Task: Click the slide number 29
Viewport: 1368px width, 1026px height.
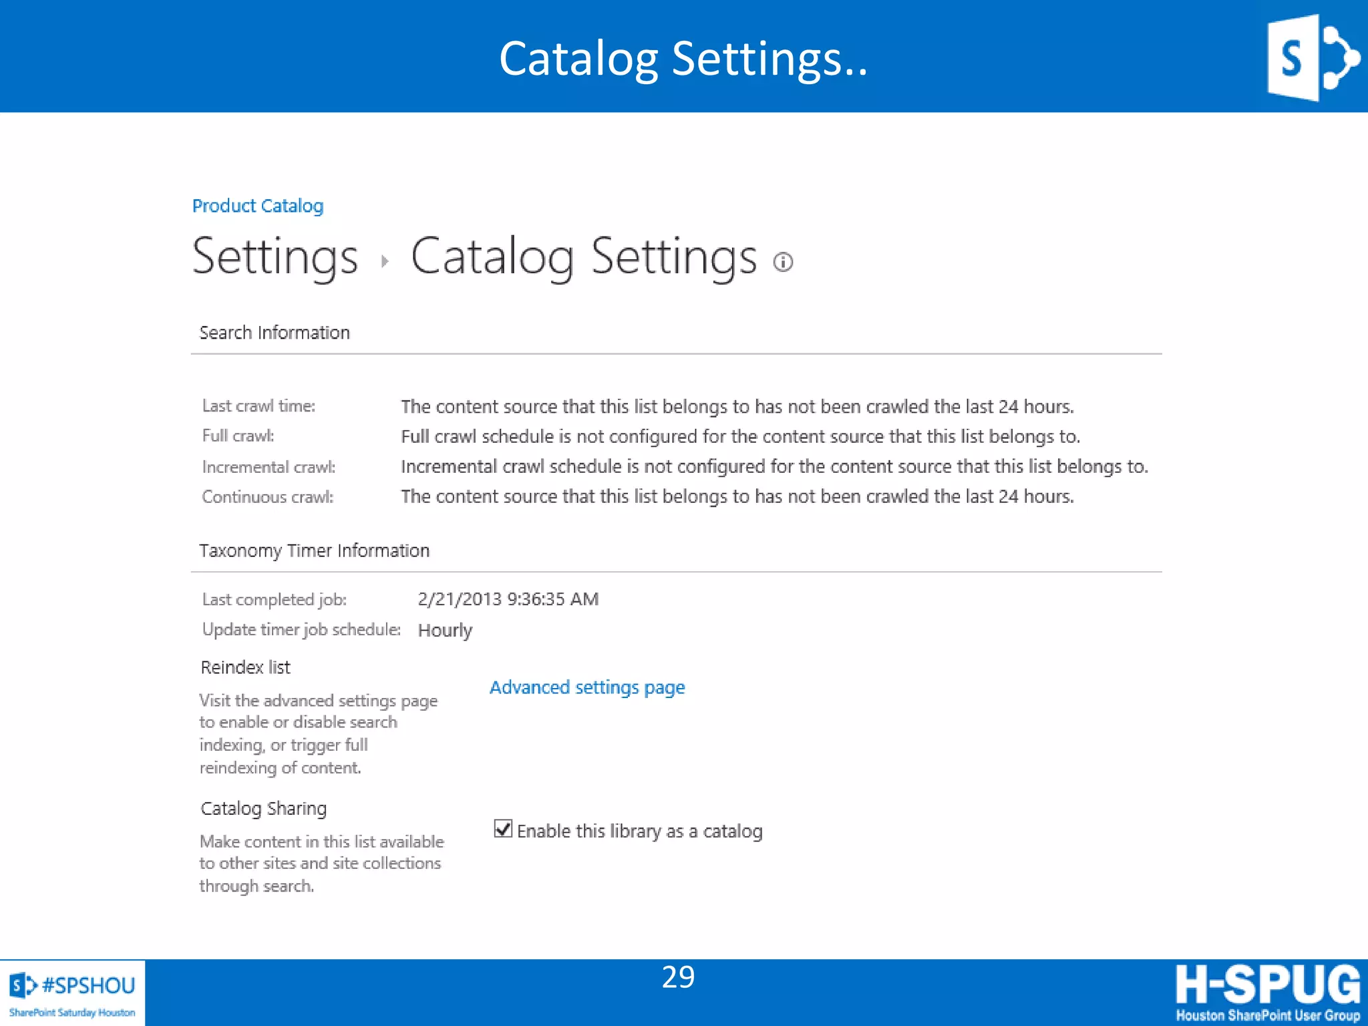Action: (x=678, y=977)
